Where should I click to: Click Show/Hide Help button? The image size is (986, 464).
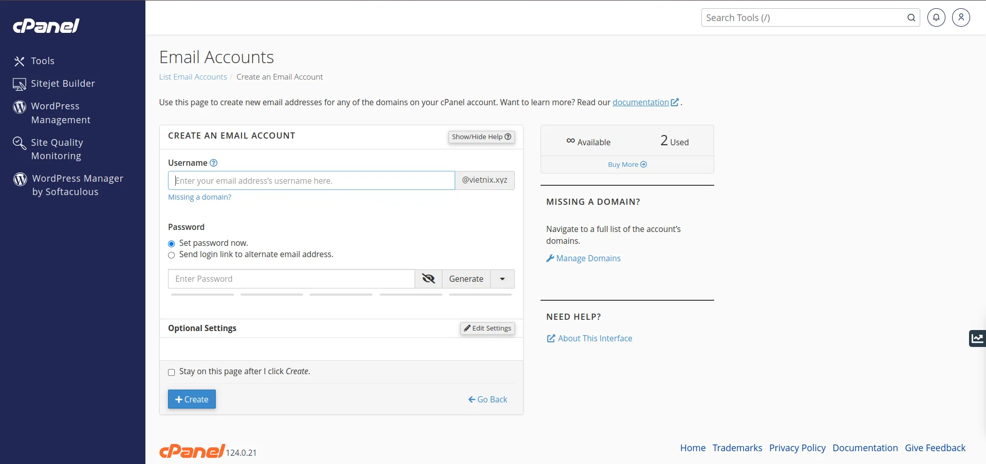[x=481, y=137]
